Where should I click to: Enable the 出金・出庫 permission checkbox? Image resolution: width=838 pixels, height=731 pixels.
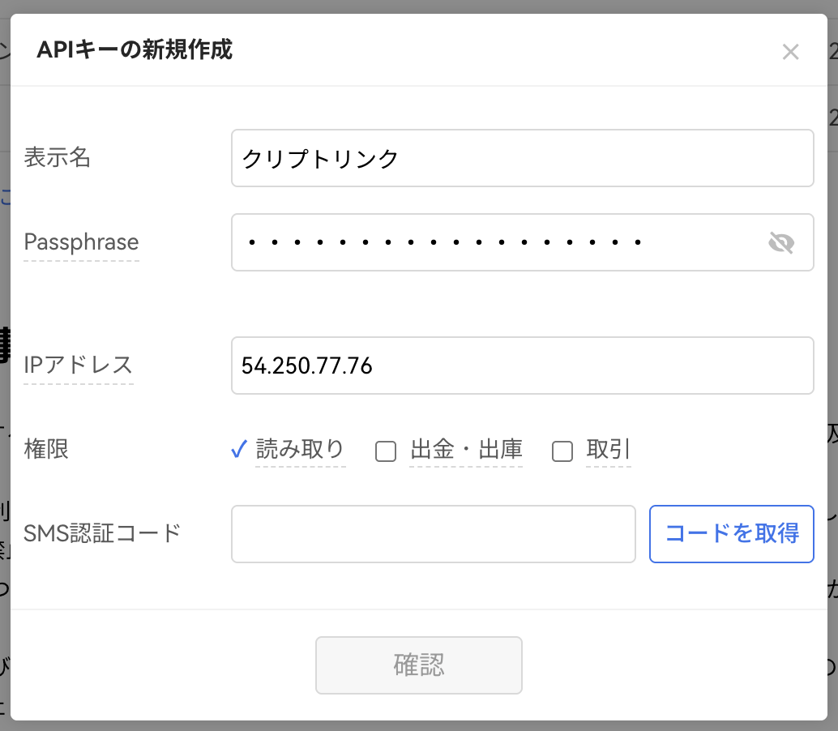click(385, 451)
